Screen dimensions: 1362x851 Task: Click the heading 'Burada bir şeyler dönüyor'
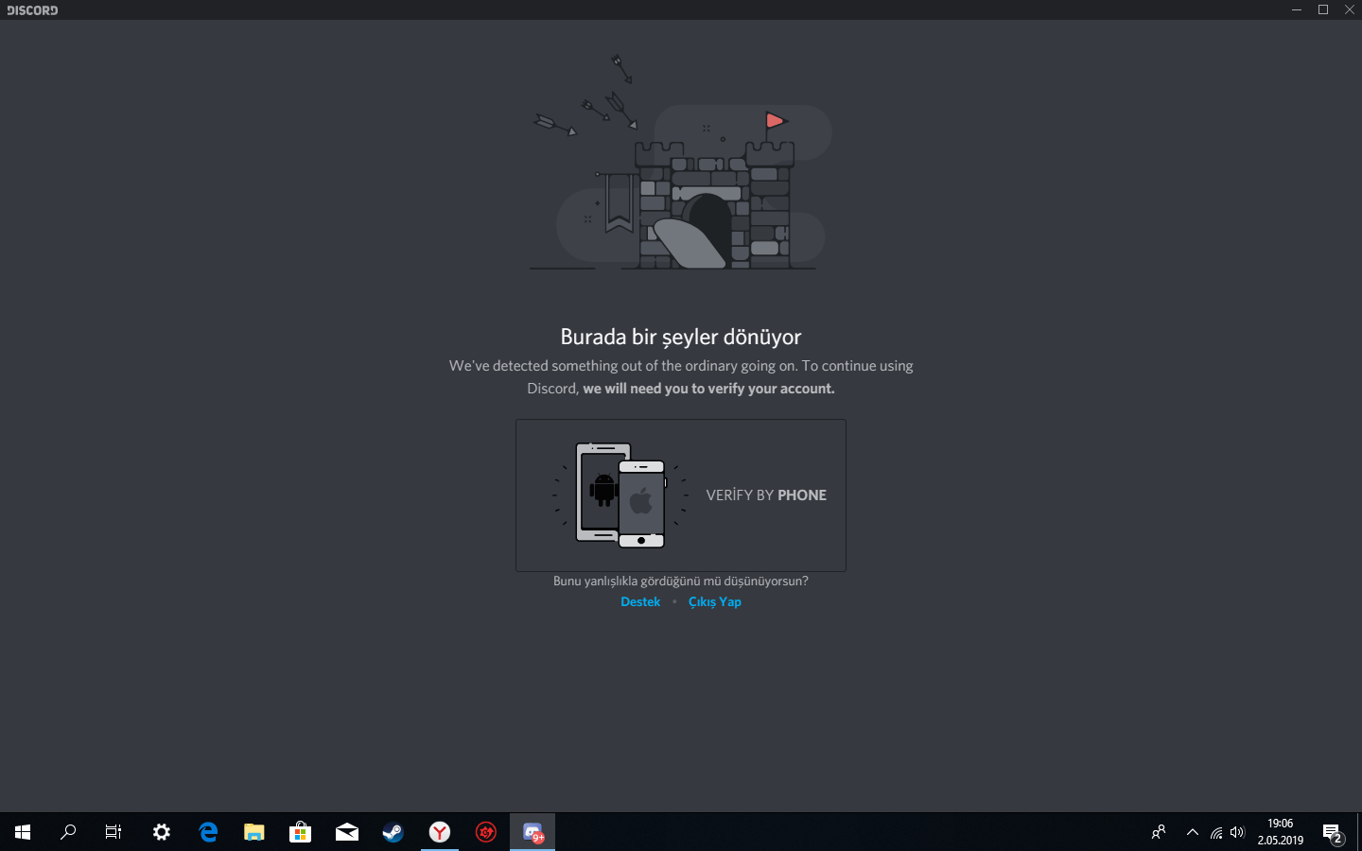click(681, 337)
